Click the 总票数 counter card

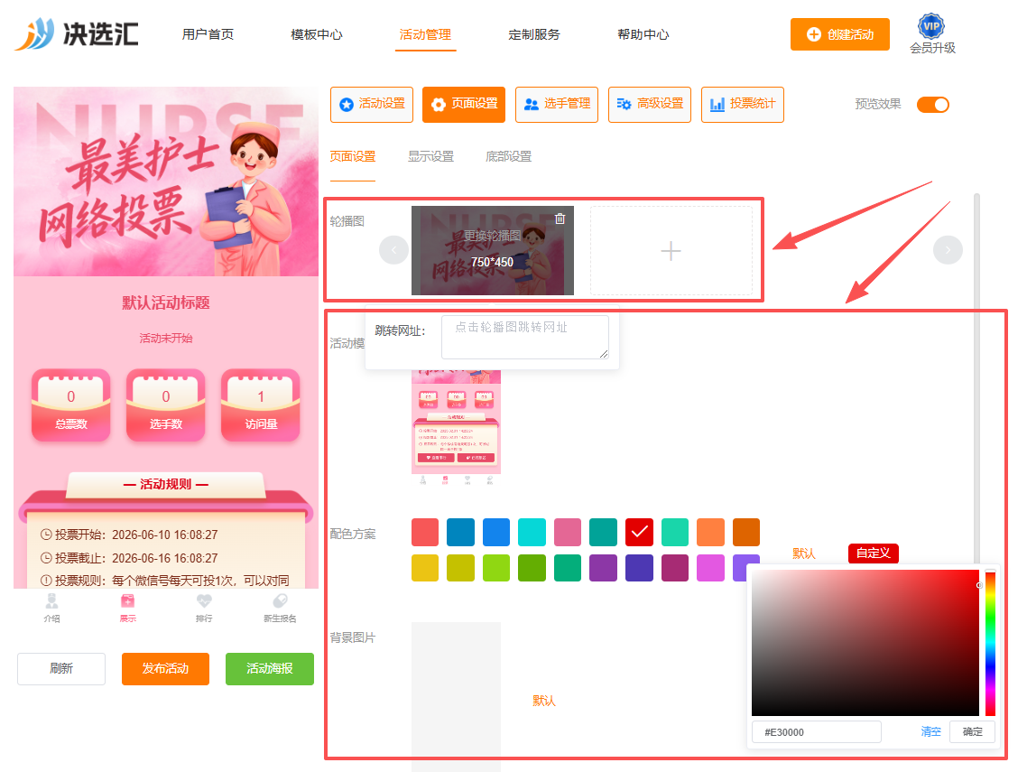click(70, 405)
